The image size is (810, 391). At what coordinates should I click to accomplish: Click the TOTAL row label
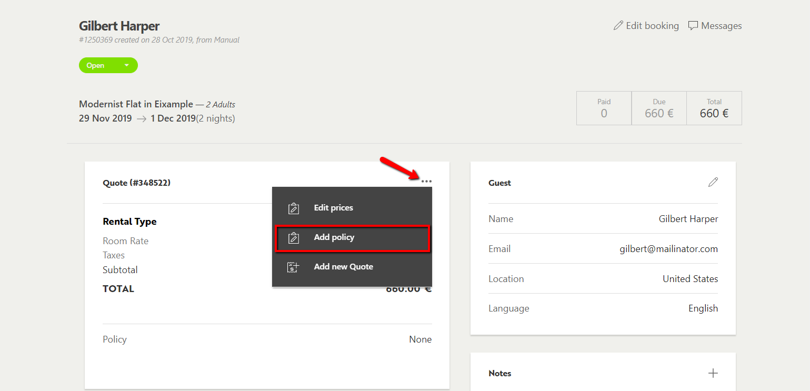118,289
